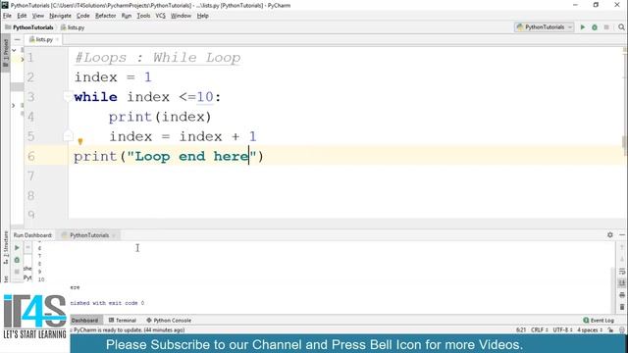The image size is (628, 353).
Task: Open the File menu
Action: point(7,16)
